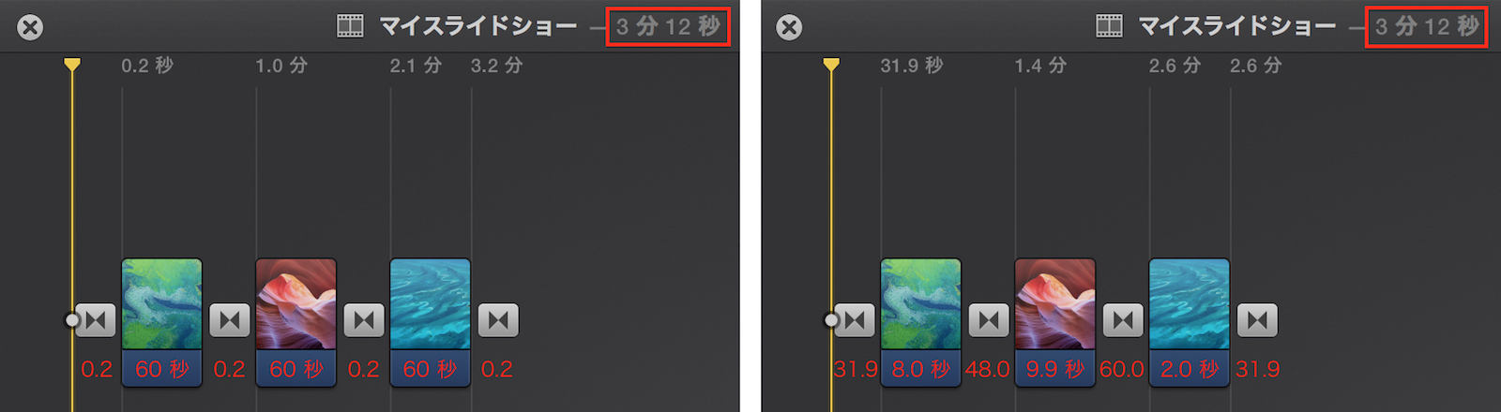The height and width of the screenshot is (412, 1501).
Task: Click transition icon before green clip, right timeline
Action: (854, 320)
